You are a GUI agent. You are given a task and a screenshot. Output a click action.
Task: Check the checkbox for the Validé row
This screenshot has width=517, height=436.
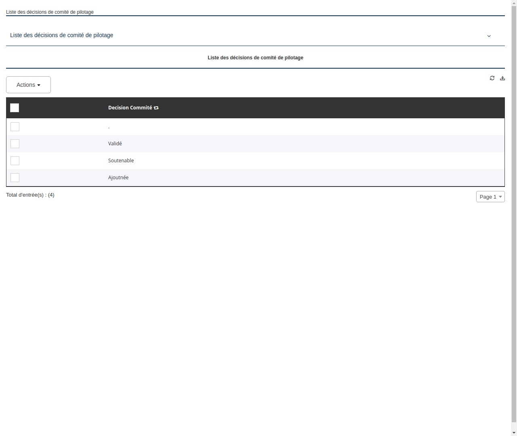[15, 144]
